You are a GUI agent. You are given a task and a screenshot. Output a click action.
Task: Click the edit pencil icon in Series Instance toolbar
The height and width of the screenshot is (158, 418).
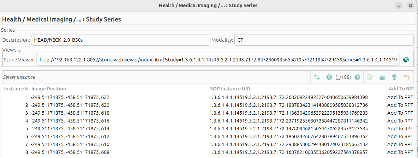[x=370, y=77]
